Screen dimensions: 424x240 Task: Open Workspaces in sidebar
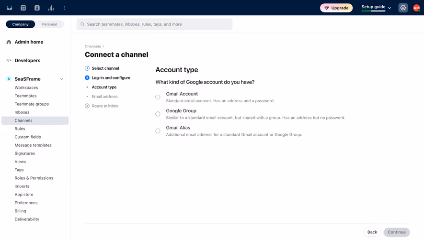point(26,87)
